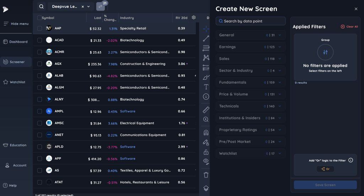
Task: Open Screener from the sidebar
Action: [x=16, y=62]
